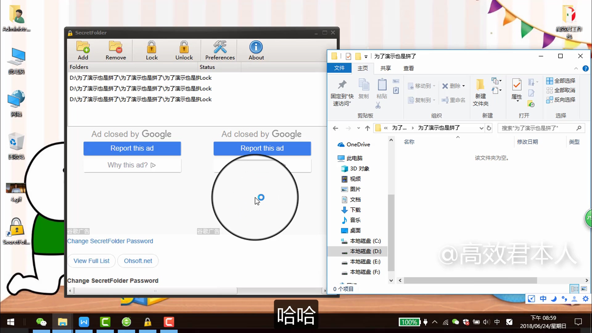Click the horizontal scrollbar in file list

pyautogui.click(x=470, y=280)
